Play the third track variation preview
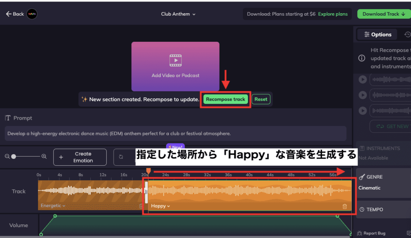 pos(362,111)
